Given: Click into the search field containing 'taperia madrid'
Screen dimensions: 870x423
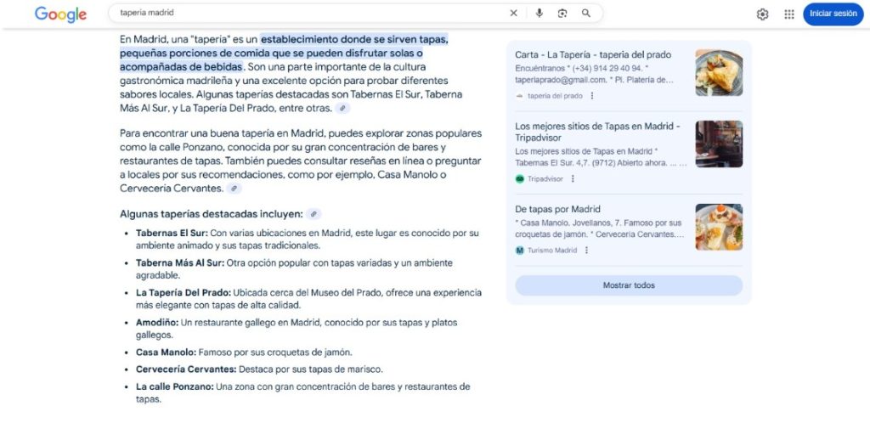Looking at the screenshot, I should click(x=311, y=13).
